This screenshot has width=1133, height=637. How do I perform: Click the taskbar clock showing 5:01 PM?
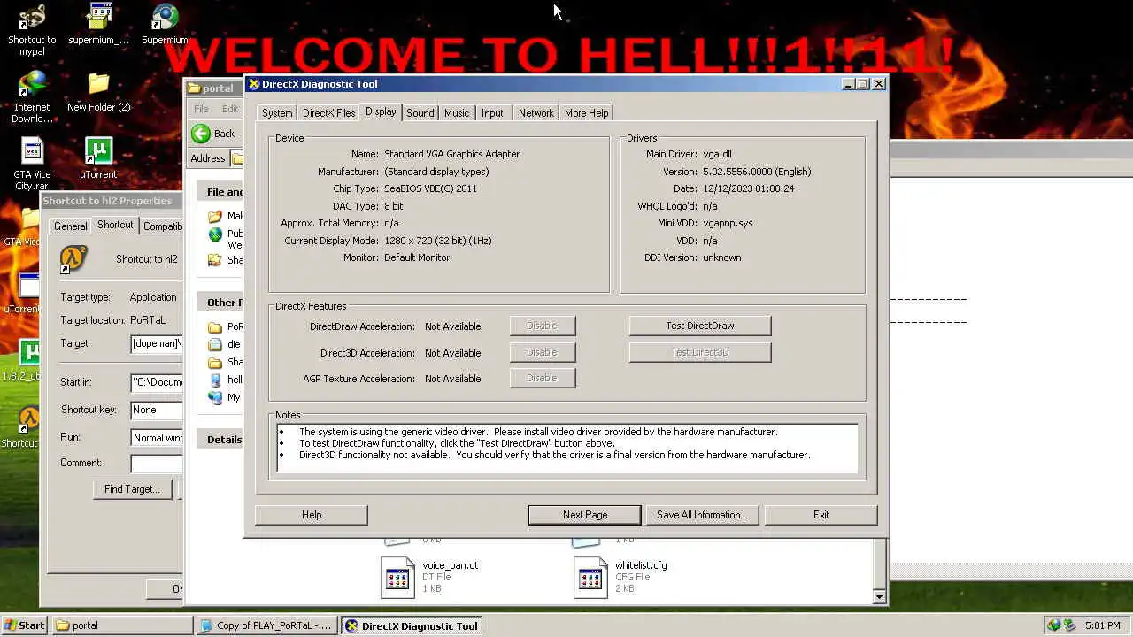pos(1102,625)
